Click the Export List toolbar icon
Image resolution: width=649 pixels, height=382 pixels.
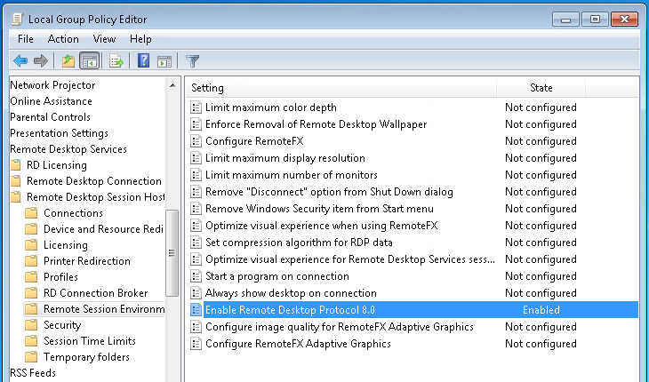click(116, 61)
